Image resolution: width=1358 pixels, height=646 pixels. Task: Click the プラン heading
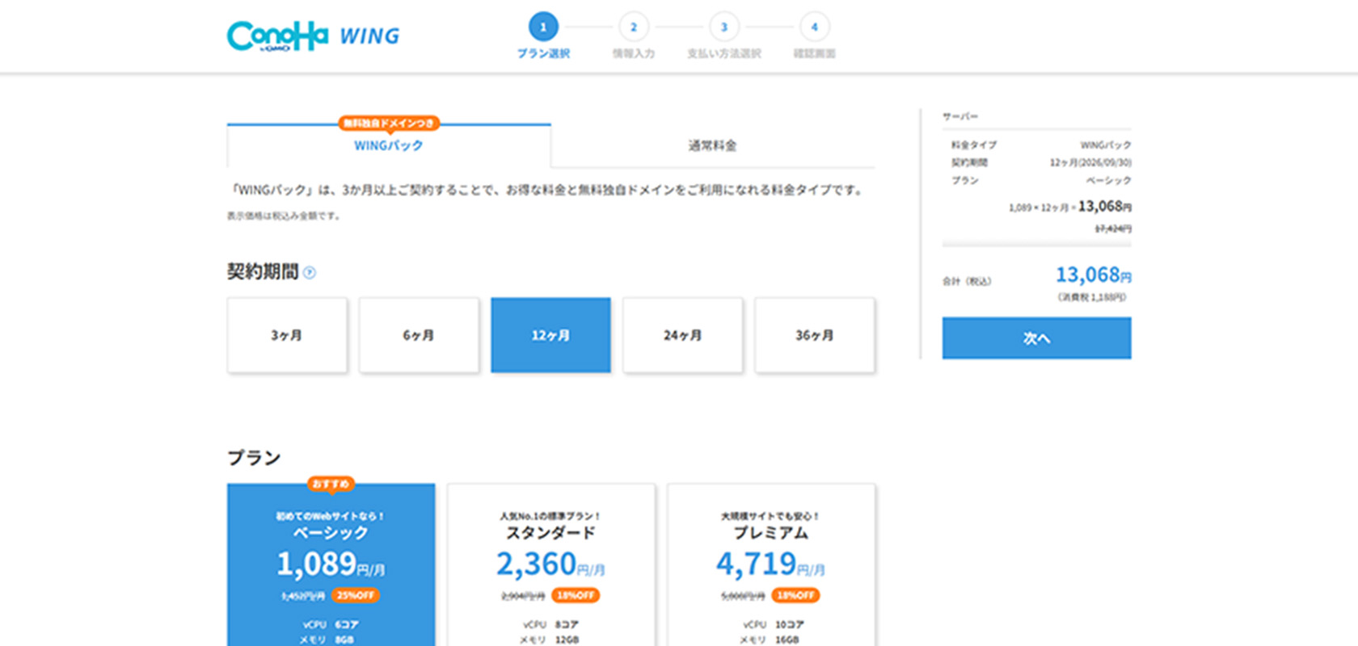coord(254,458)
